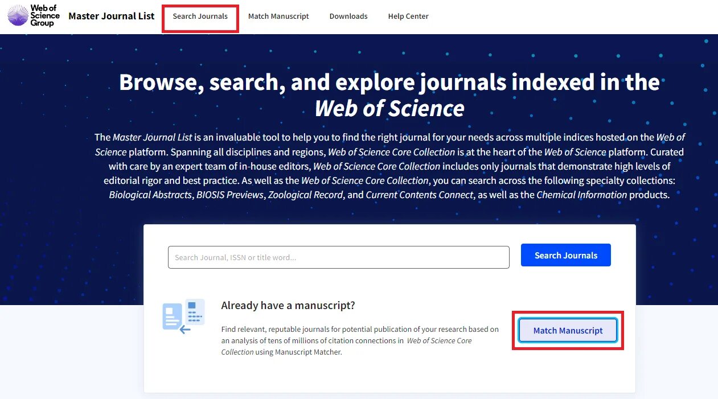Click the Match Manuscript button in card

coord(568,330)
